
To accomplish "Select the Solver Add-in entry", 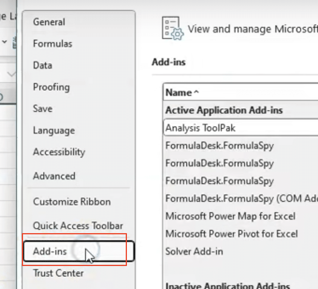I will [194, 251].
